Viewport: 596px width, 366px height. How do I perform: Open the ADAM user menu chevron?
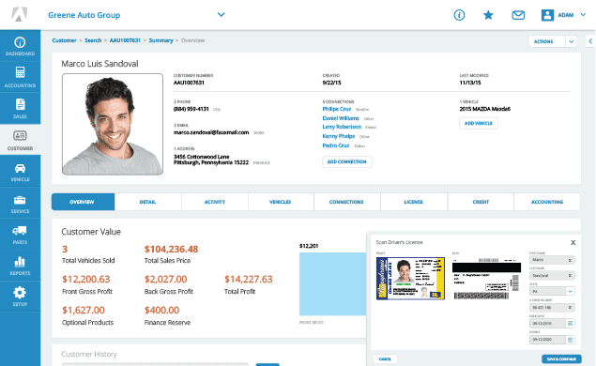coord(583,15)
